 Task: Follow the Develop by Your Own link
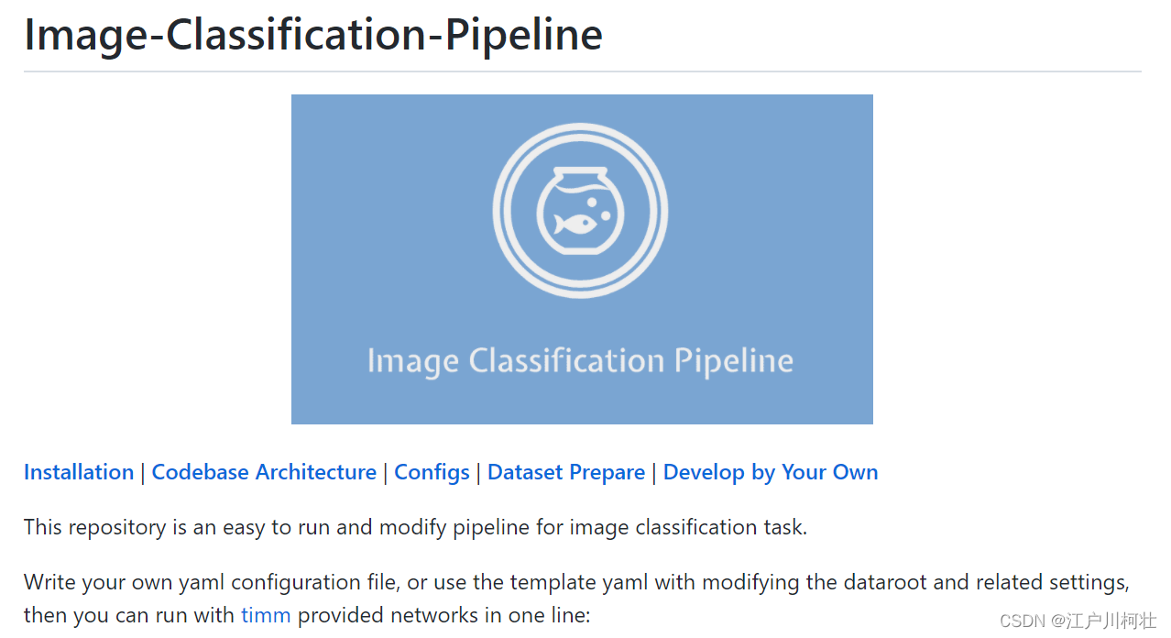pos(771,472)
